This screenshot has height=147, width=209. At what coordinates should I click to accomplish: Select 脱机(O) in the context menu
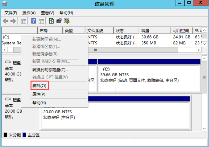[x=59, y=86]
